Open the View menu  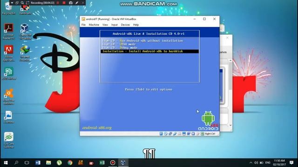click(x=105, y=25)
